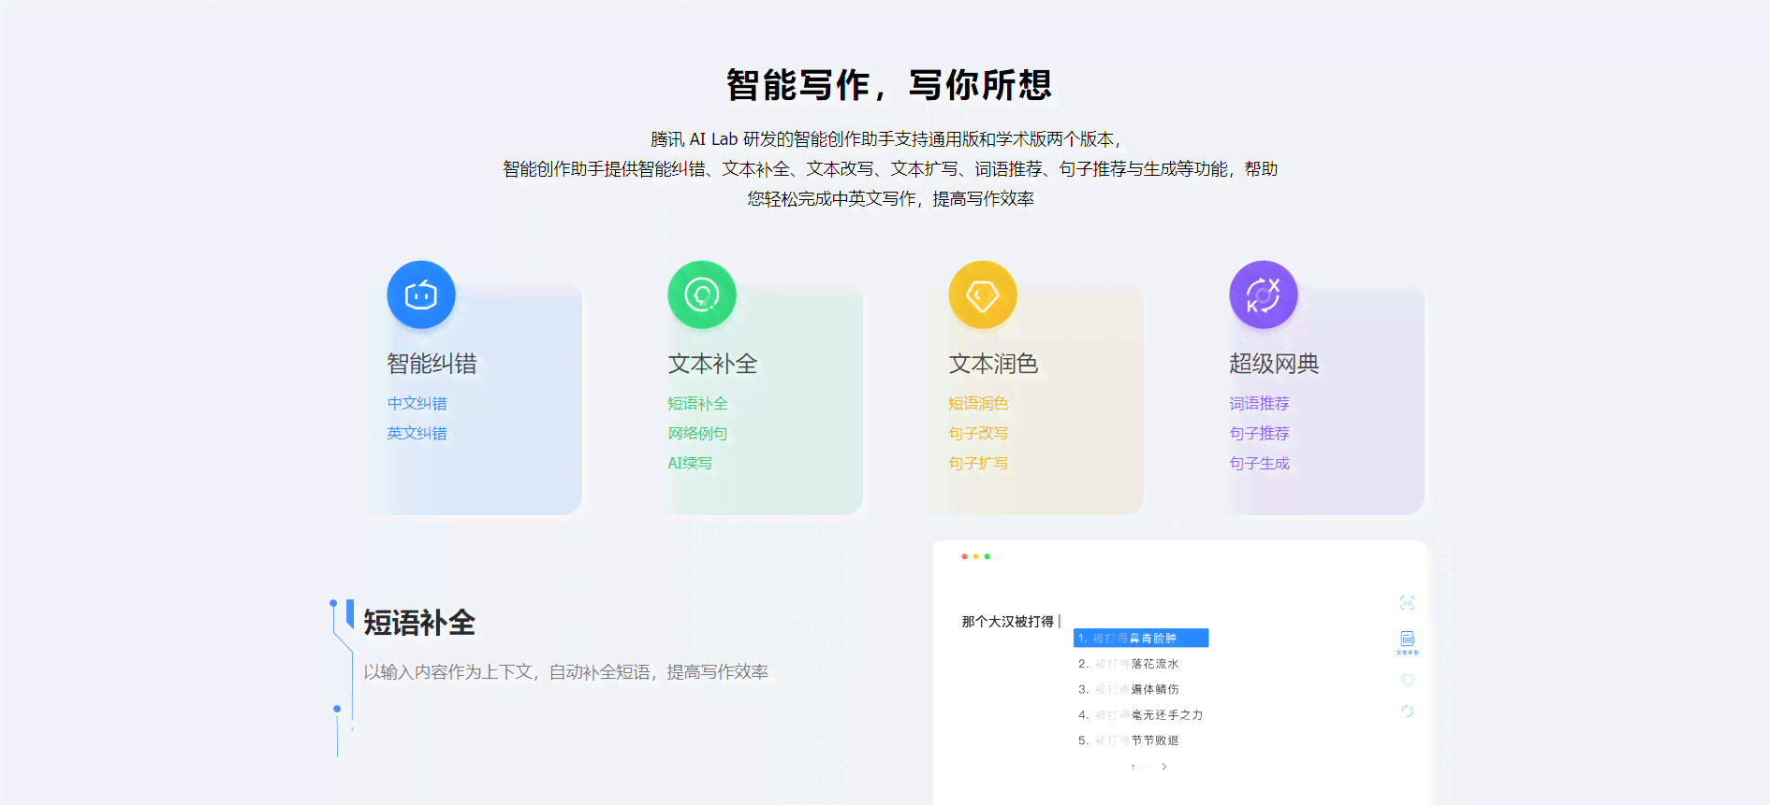Open the 英文纠错 link
The image size is (1770, 805).
click(417, 433)
